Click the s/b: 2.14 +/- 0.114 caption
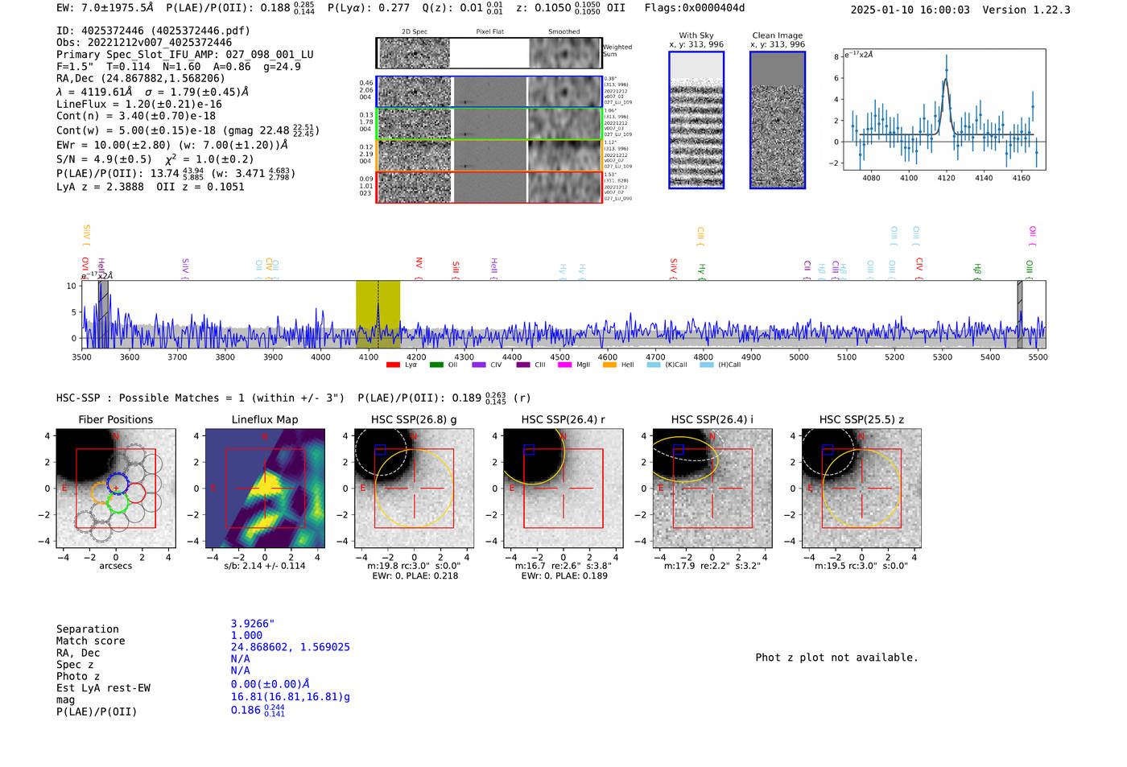This screenshot has height=767, width=1127. point(265,566)
